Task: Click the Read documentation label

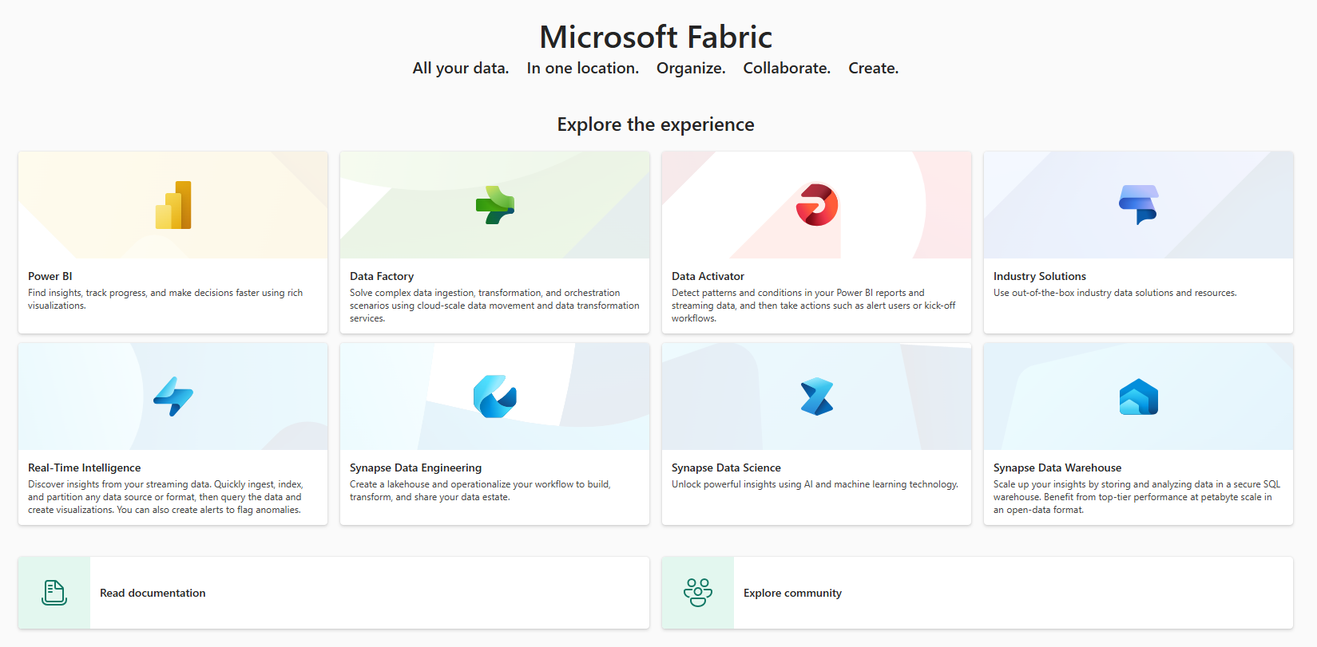Action: point(153,593)
